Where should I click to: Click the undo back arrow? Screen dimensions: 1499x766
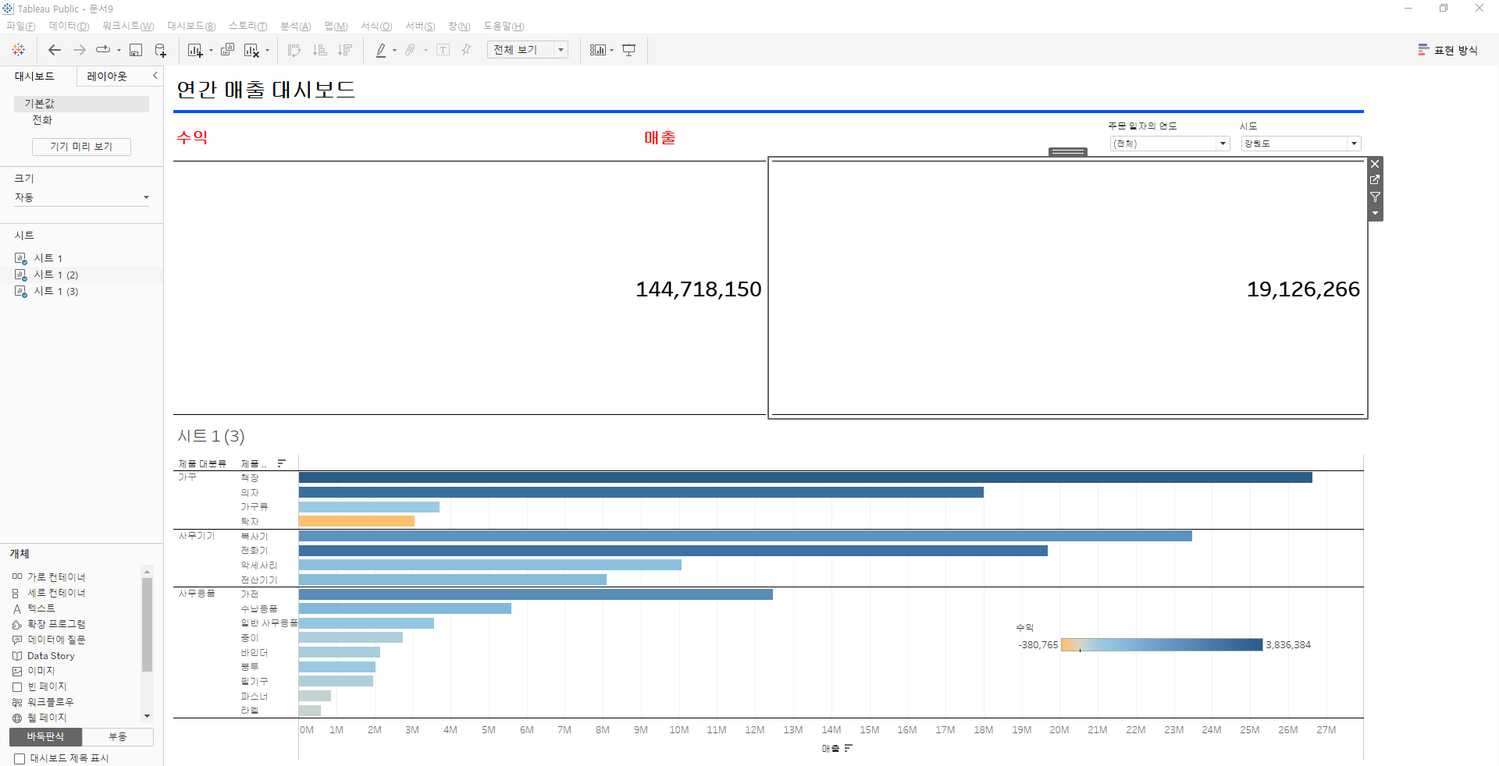(x=55, y=50)
